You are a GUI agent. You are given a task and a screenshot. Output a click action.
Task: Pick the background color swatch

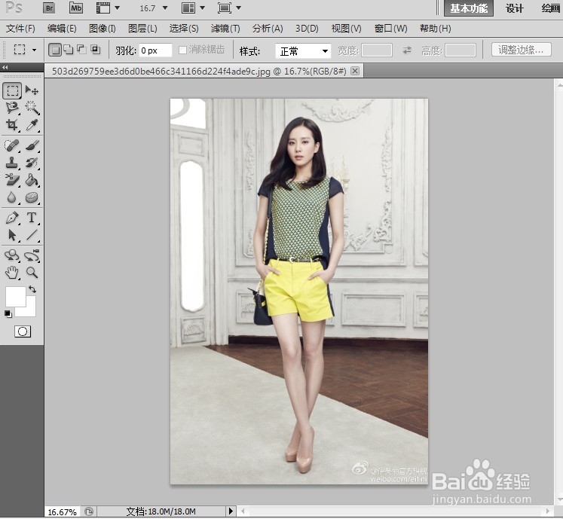(31, 310)
